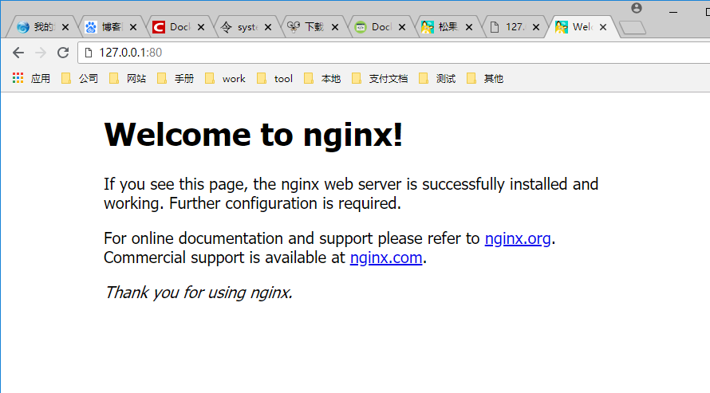Click the page info icon in address bar
The image size is (710, 393).
[89, 53]
